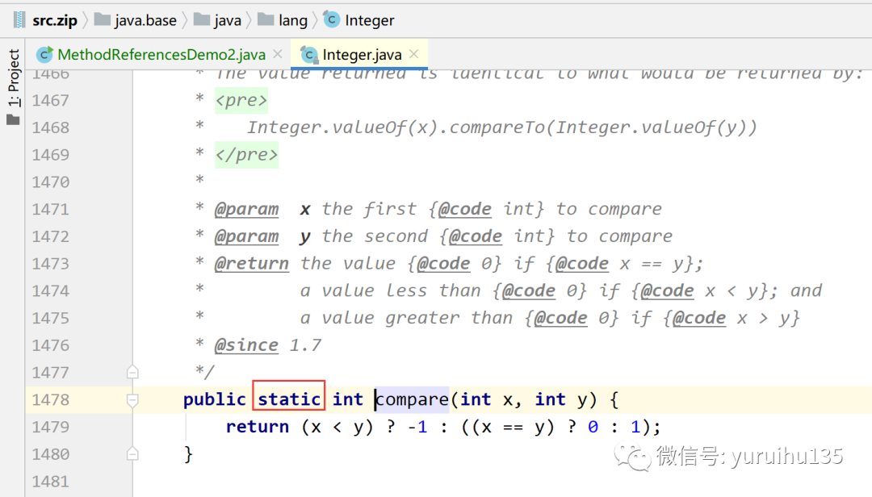Click the opening <pre> tag on line 1467
This screenshot has width=872, height=497.
pos(241,101)
